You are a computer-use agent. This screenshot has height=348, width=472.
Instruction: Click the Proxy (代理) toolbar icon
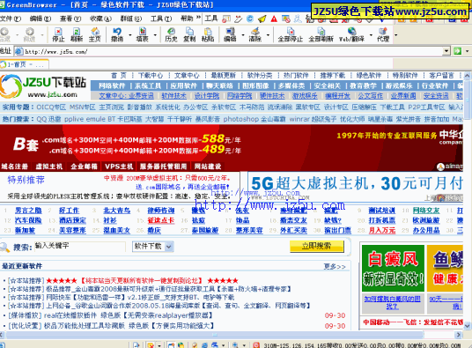(383, 34)
